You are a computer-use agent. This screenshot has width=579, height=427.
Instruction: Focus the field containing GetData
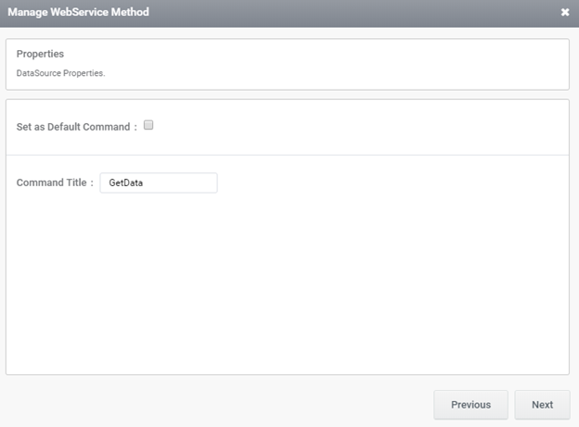tap(158, 182)
